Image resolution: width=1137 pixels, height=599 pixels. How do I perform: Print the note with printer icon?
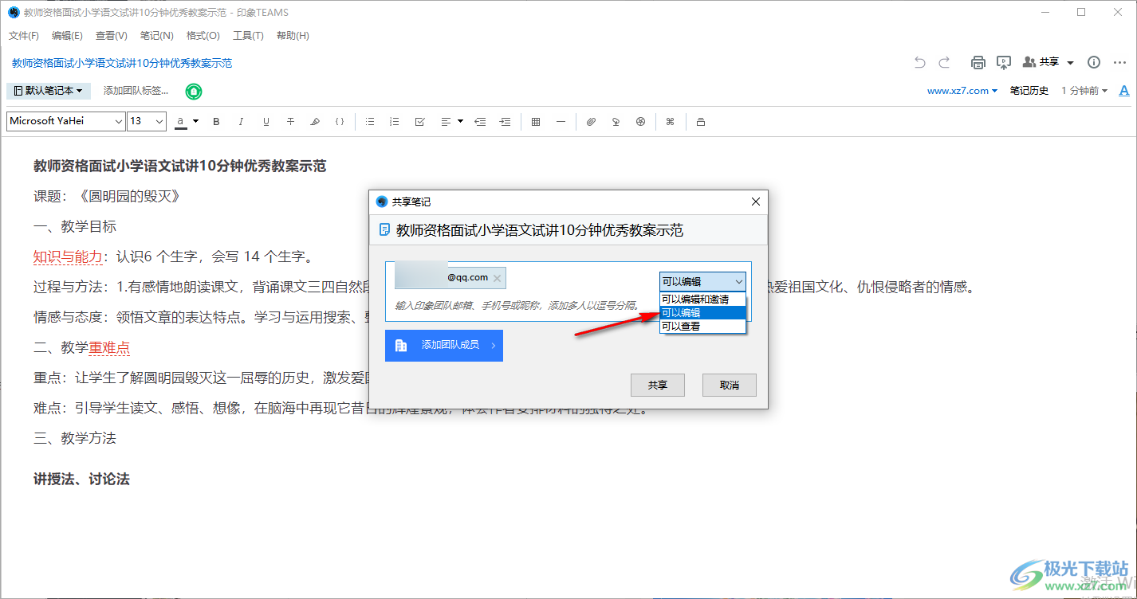(x=978, y=62)
